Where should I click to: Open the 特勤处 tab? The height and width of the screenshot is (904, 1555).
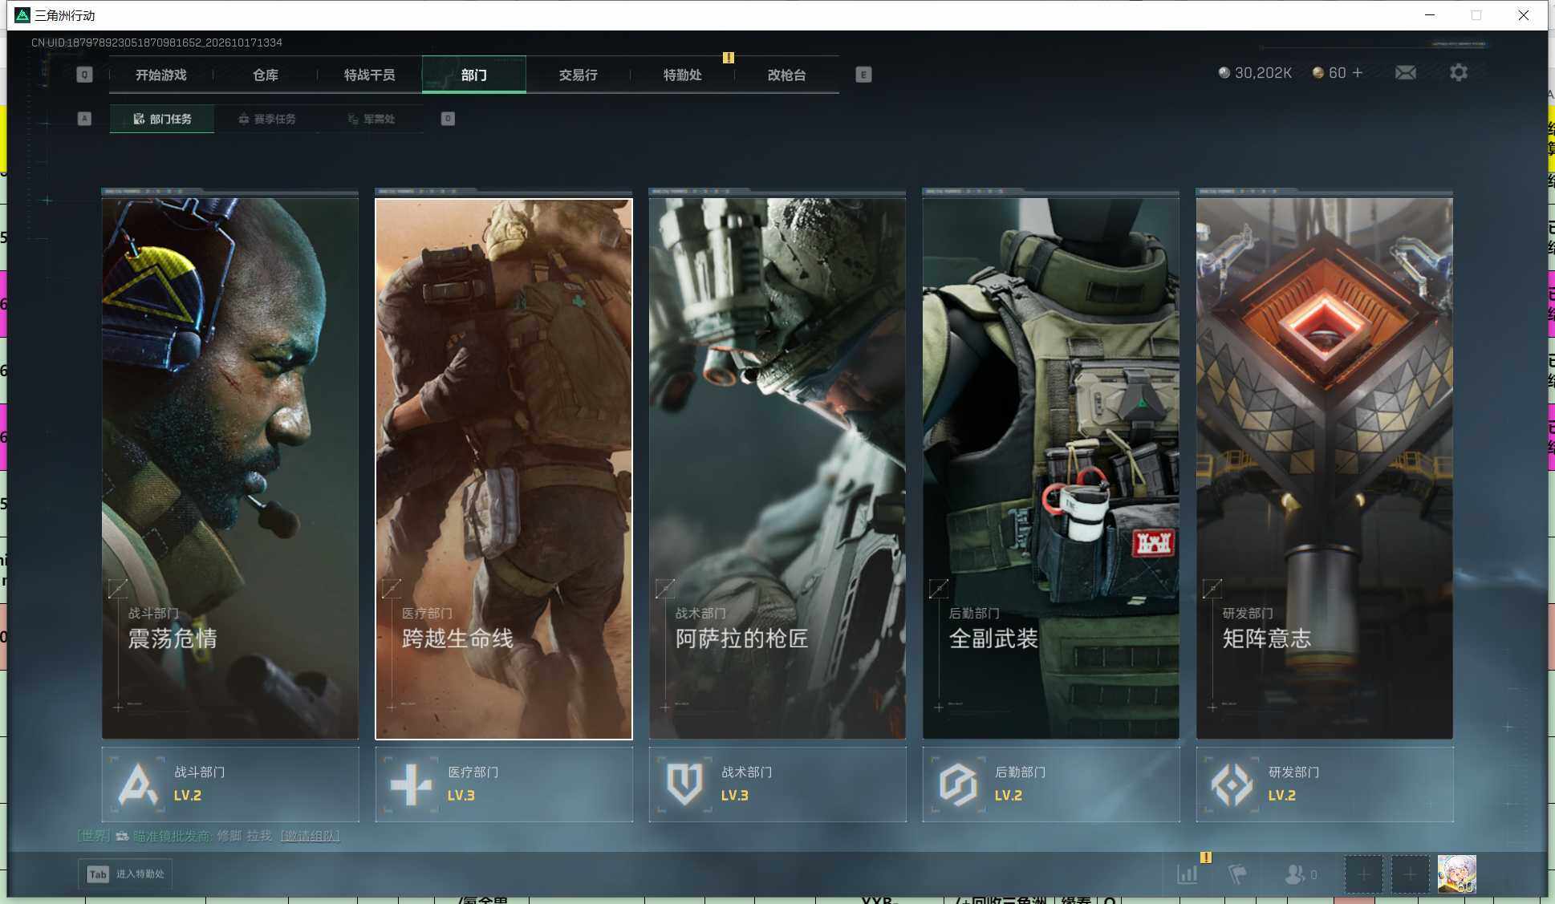[x=682, y=75]
